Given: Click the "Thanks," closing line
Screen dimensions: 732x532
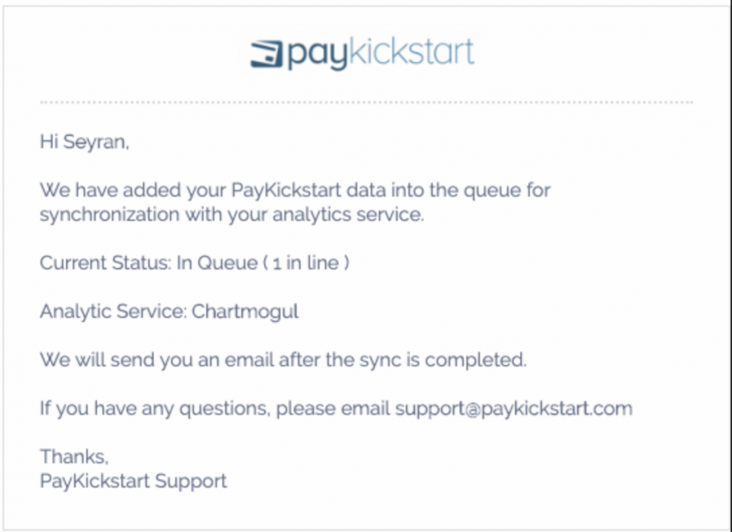Looking at the screenshot, I should click(x=74, y=456).
